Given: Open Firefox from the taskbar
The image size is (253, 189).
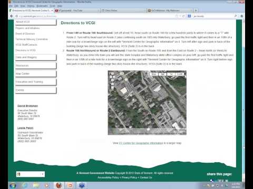Looking at the screenshot, I should 59,185.
